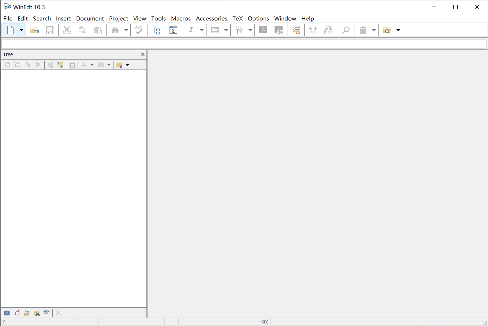
Task: Click the Tree toolbar save-all disk icon
Action: (72, 65)
